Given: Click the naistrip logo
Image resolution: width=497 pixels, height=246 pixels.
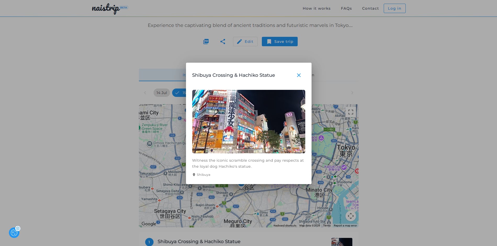Looking at the screenshot, I should 106,8.
